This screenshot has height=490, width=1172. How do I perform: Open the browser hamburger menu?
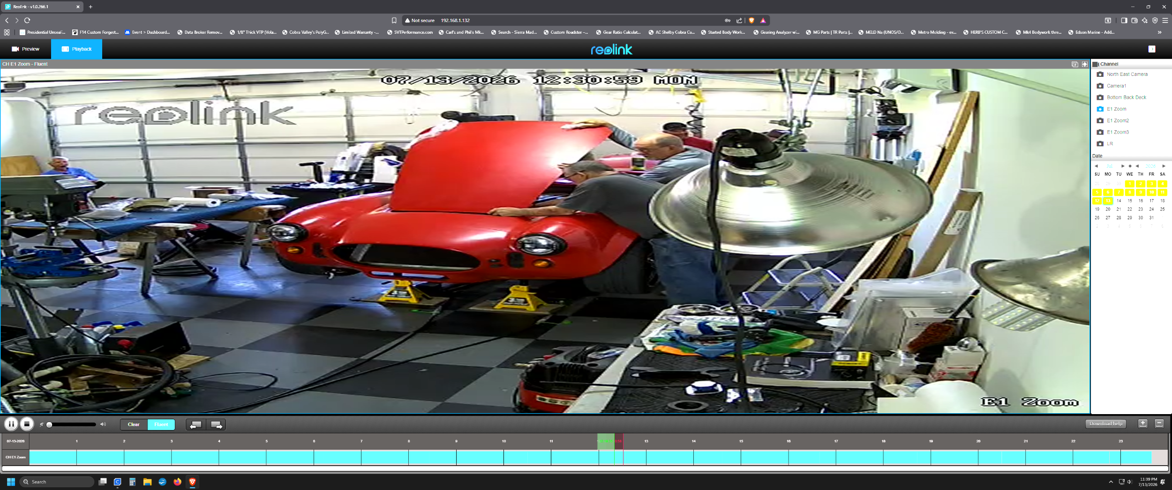click(1165, 20)
